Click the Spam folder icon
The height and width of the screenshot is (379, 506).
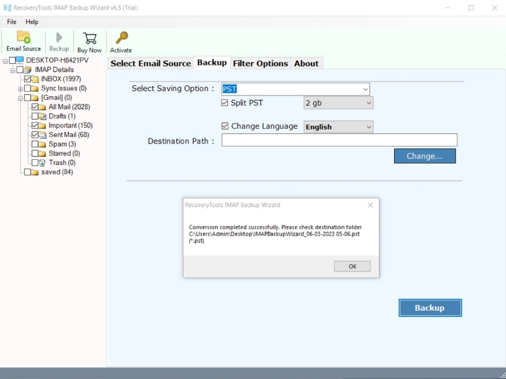pos(42,144)
